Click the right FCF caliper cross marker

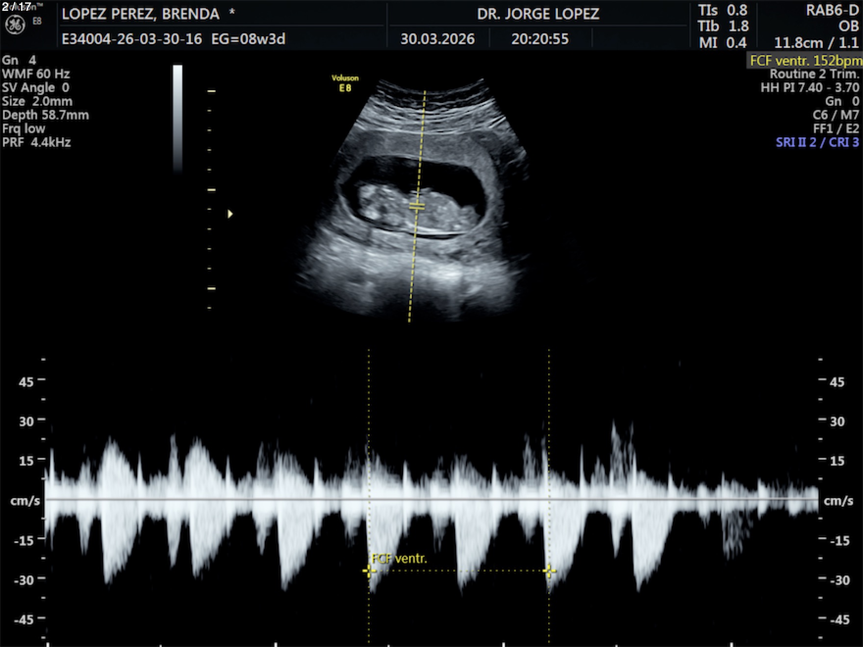[x=549, y=571]
